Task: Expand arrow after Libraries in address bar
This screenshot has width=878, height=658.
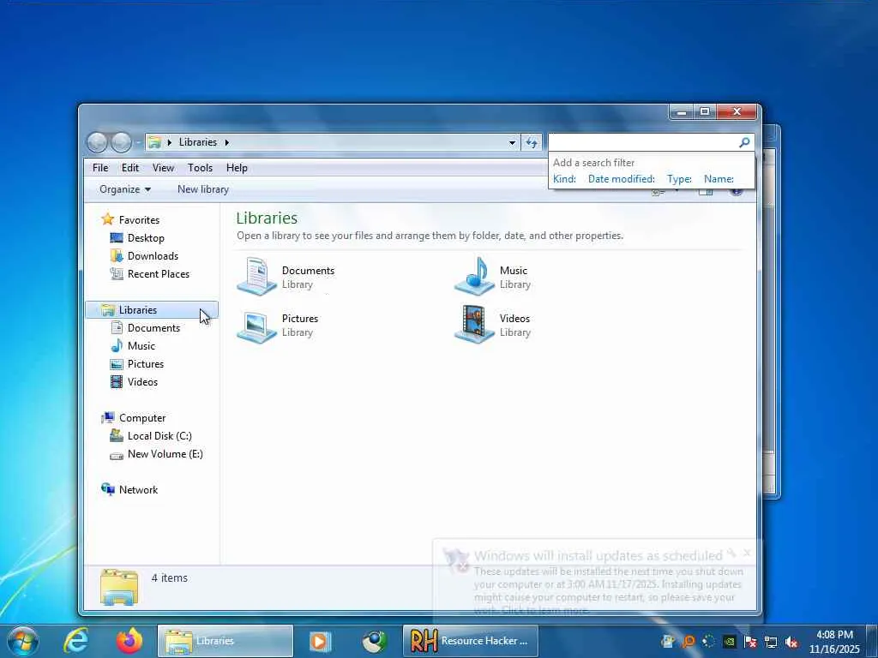Action: coord(226,143)
